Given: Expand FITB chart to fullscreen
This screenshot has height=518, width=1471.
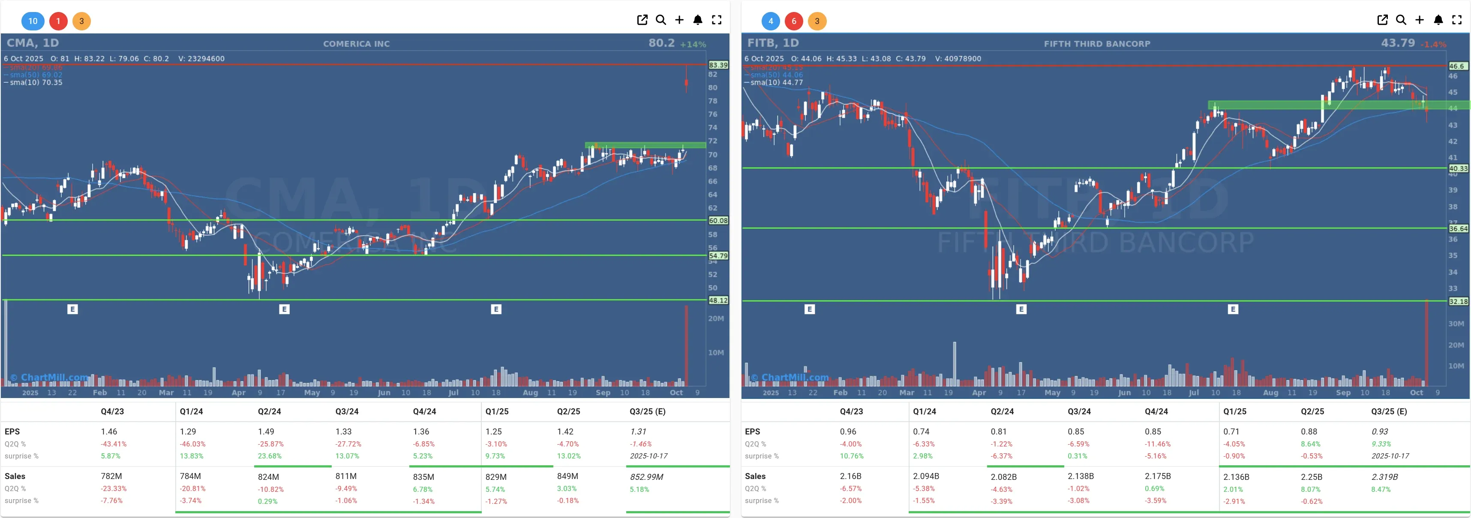Looking at the screenshot, I should click(1457, 20).
